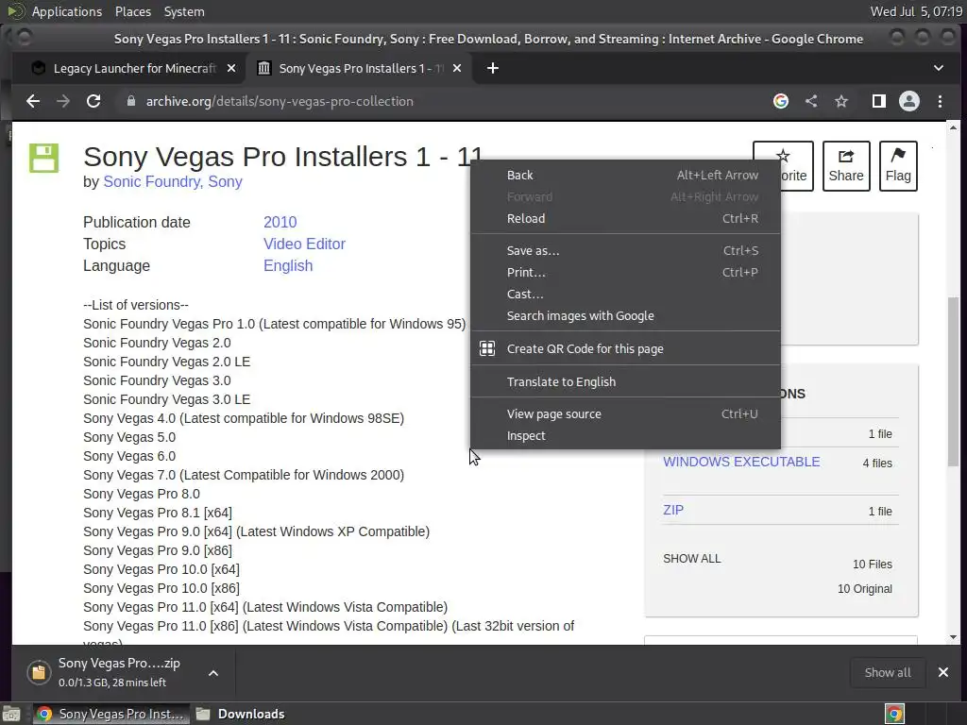Go back using browser back arrow
This screenshot has height=725, width=967.
[33, 101]
